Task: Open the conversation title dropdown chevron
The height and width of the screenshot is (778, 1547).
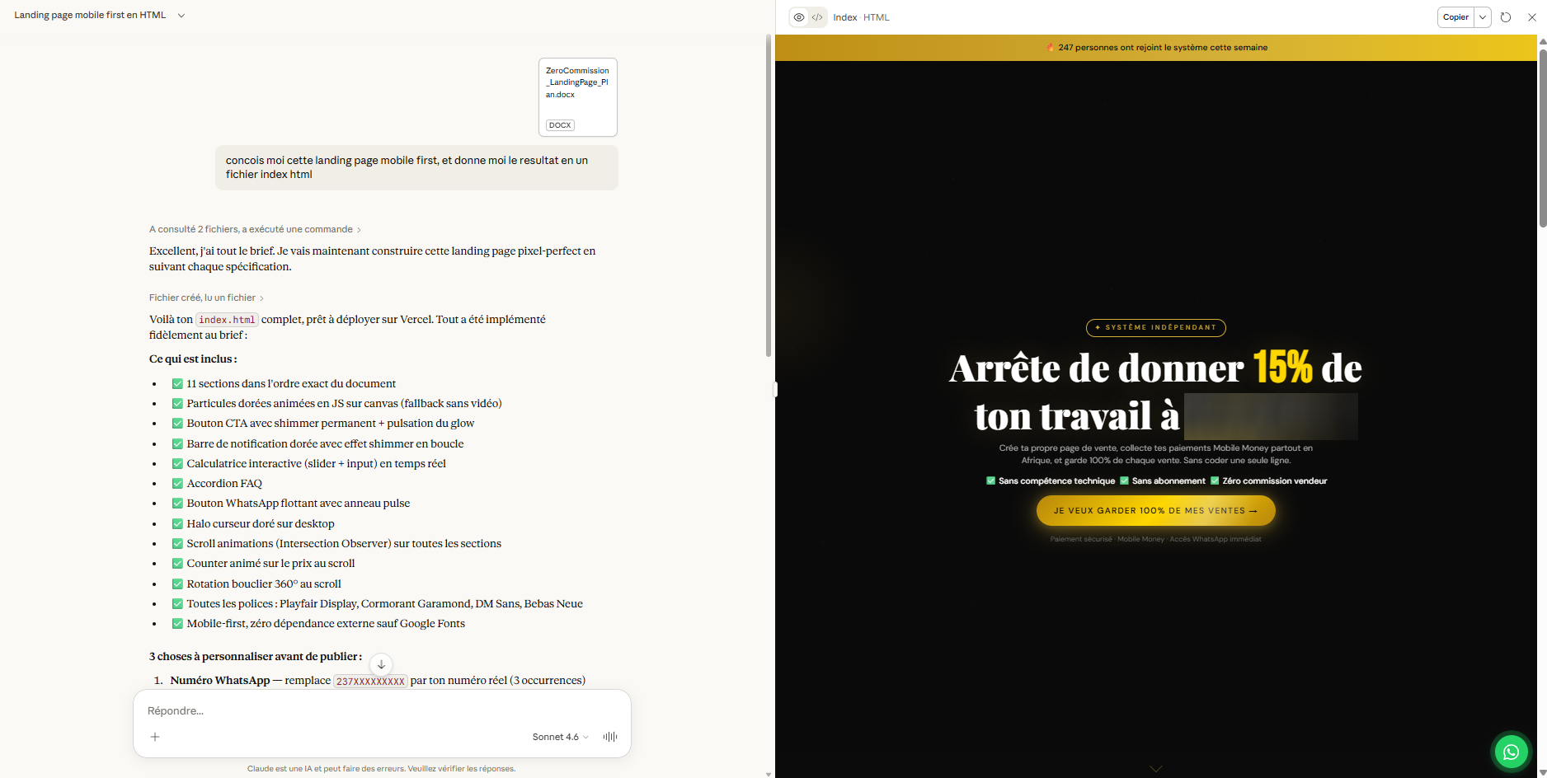Action: 181,16
